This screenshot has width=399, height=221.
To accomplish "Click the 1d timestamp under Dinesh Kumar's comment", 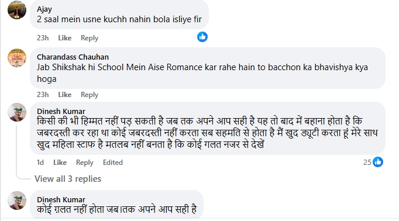I will (x=40, y=163).
